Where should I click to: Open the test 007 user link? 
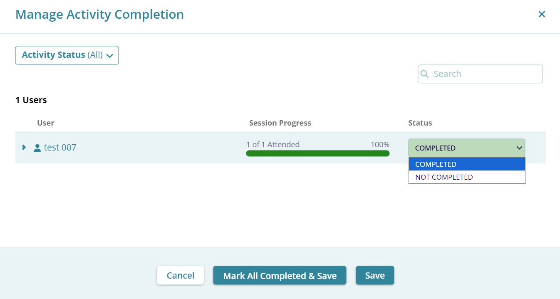tap(60, 148)
